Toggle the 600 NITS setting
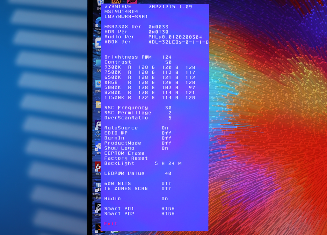The width and height of the screenshot is (327, 235). [x=138, y=184]
